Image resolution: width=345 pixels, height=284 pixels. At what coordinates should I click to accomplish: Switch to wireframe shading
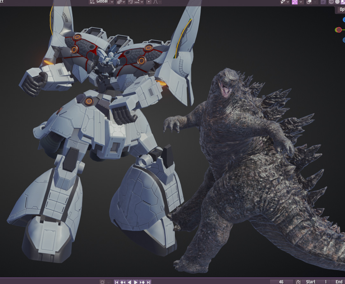[x=331, y=2]
